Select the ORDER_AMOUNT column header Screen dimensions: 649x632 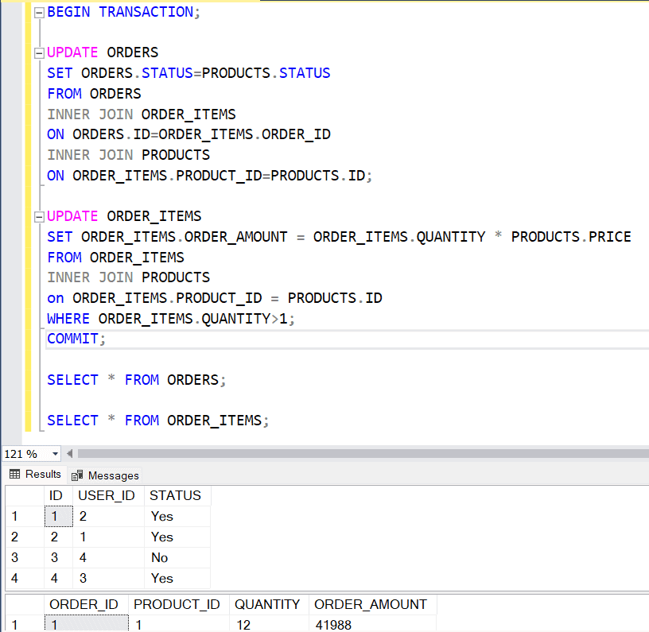coord(371,604)
